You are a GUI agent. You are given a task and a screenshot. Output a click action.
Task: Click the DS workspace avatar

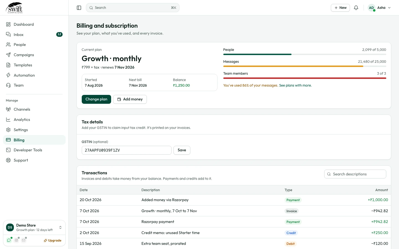[10, 227]
